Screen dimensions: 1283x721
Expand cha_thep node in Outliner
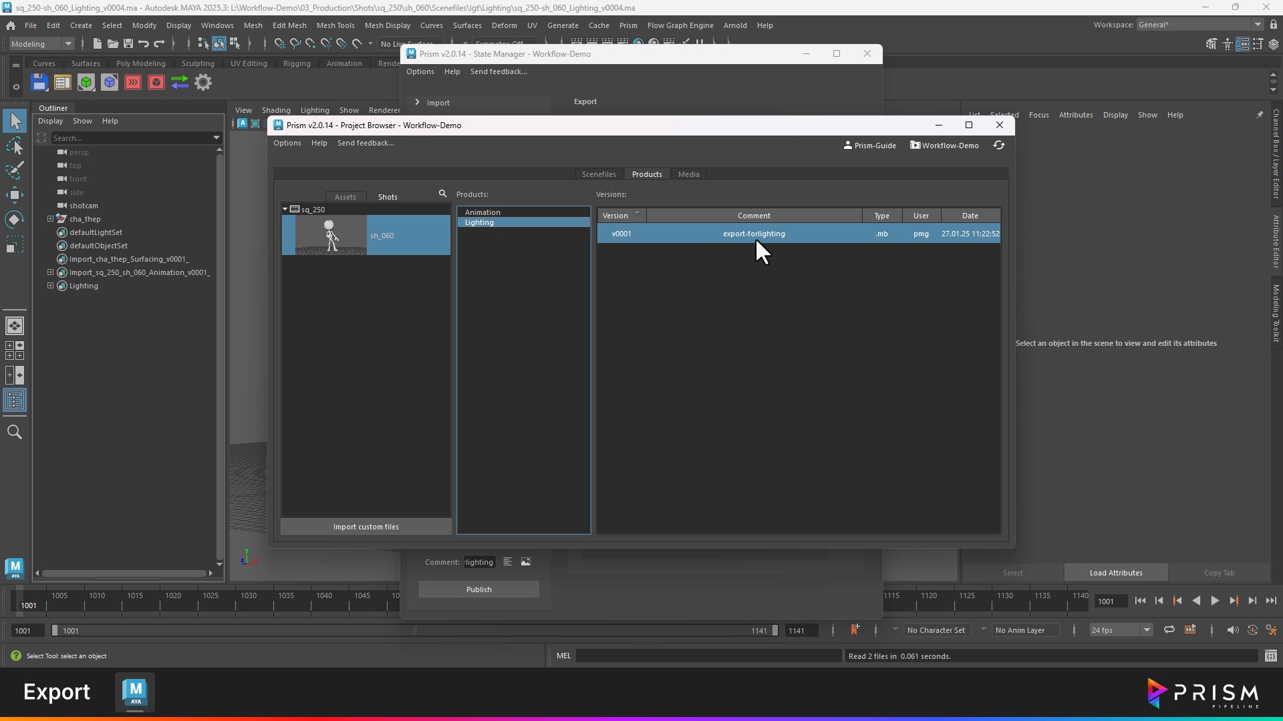pyautogui.click(x=50, y=219)
